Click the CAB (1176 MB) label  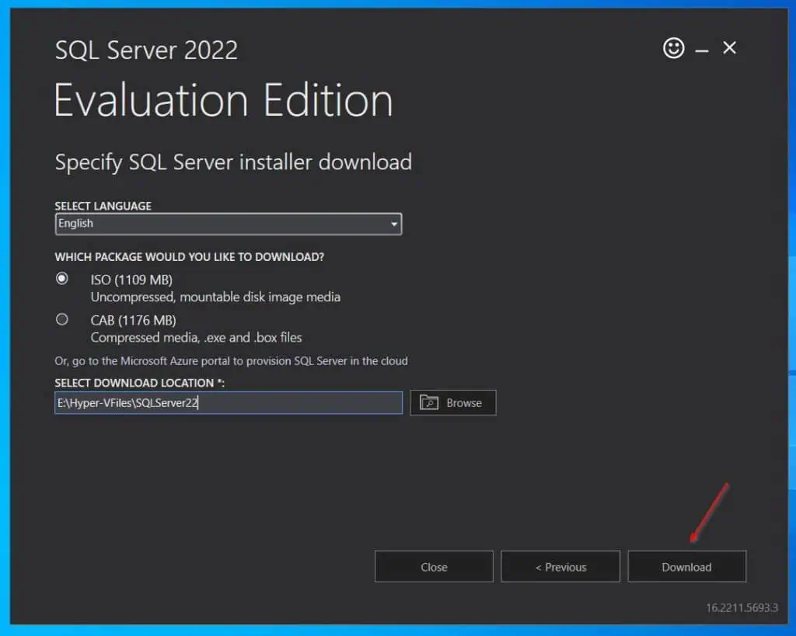(x=133, y=320)
